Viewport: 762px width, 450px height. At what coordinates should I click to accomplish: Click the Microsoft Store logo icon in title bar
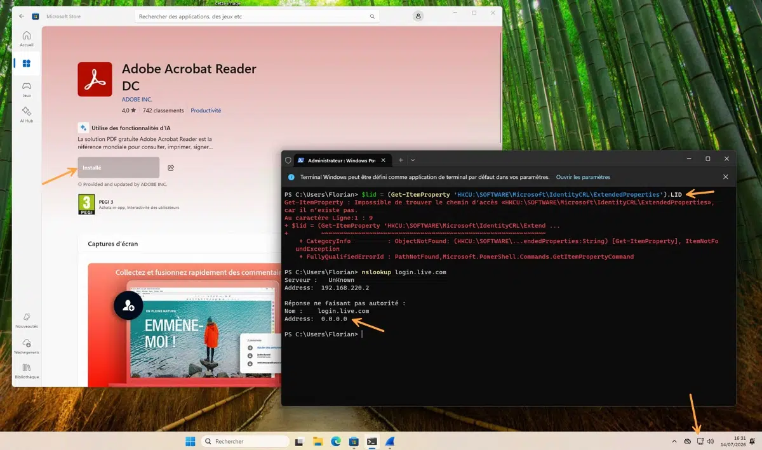coord(35,16)
